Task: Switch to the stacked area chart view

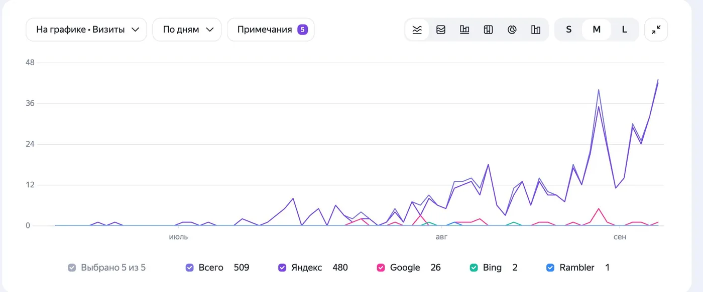Action: 441,30
